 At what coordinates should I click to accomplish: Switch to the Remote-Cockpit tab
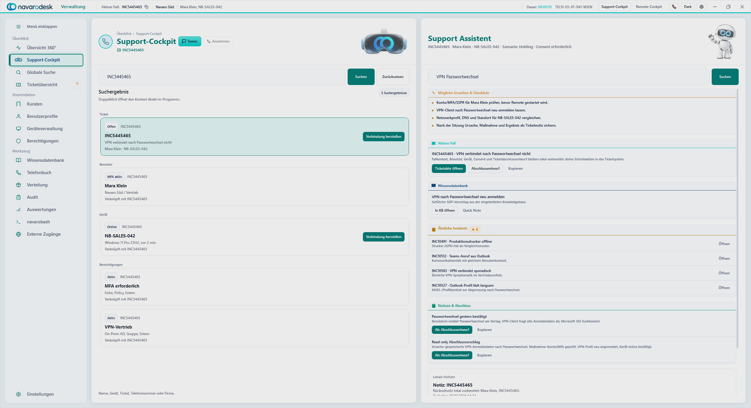click(649, 7)
